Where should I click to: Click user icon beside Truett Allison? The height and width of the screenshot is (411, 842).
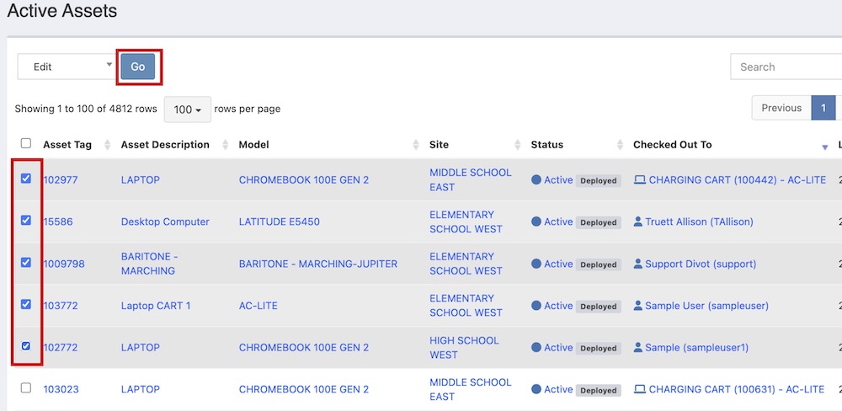(637, 222)
